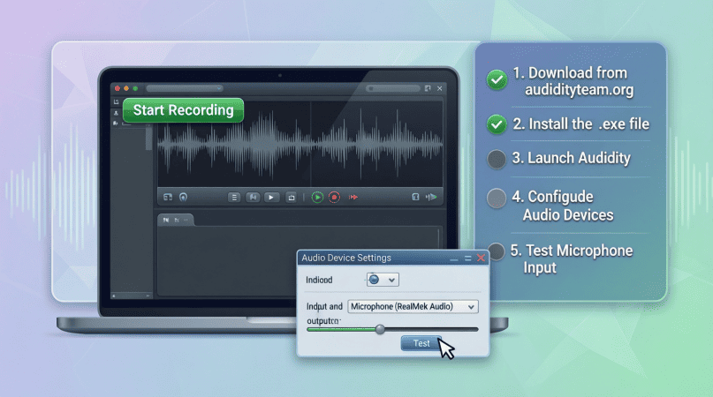Click the Audio Device Settings title bar
This screenshot has height=397, width=713.
371,258
